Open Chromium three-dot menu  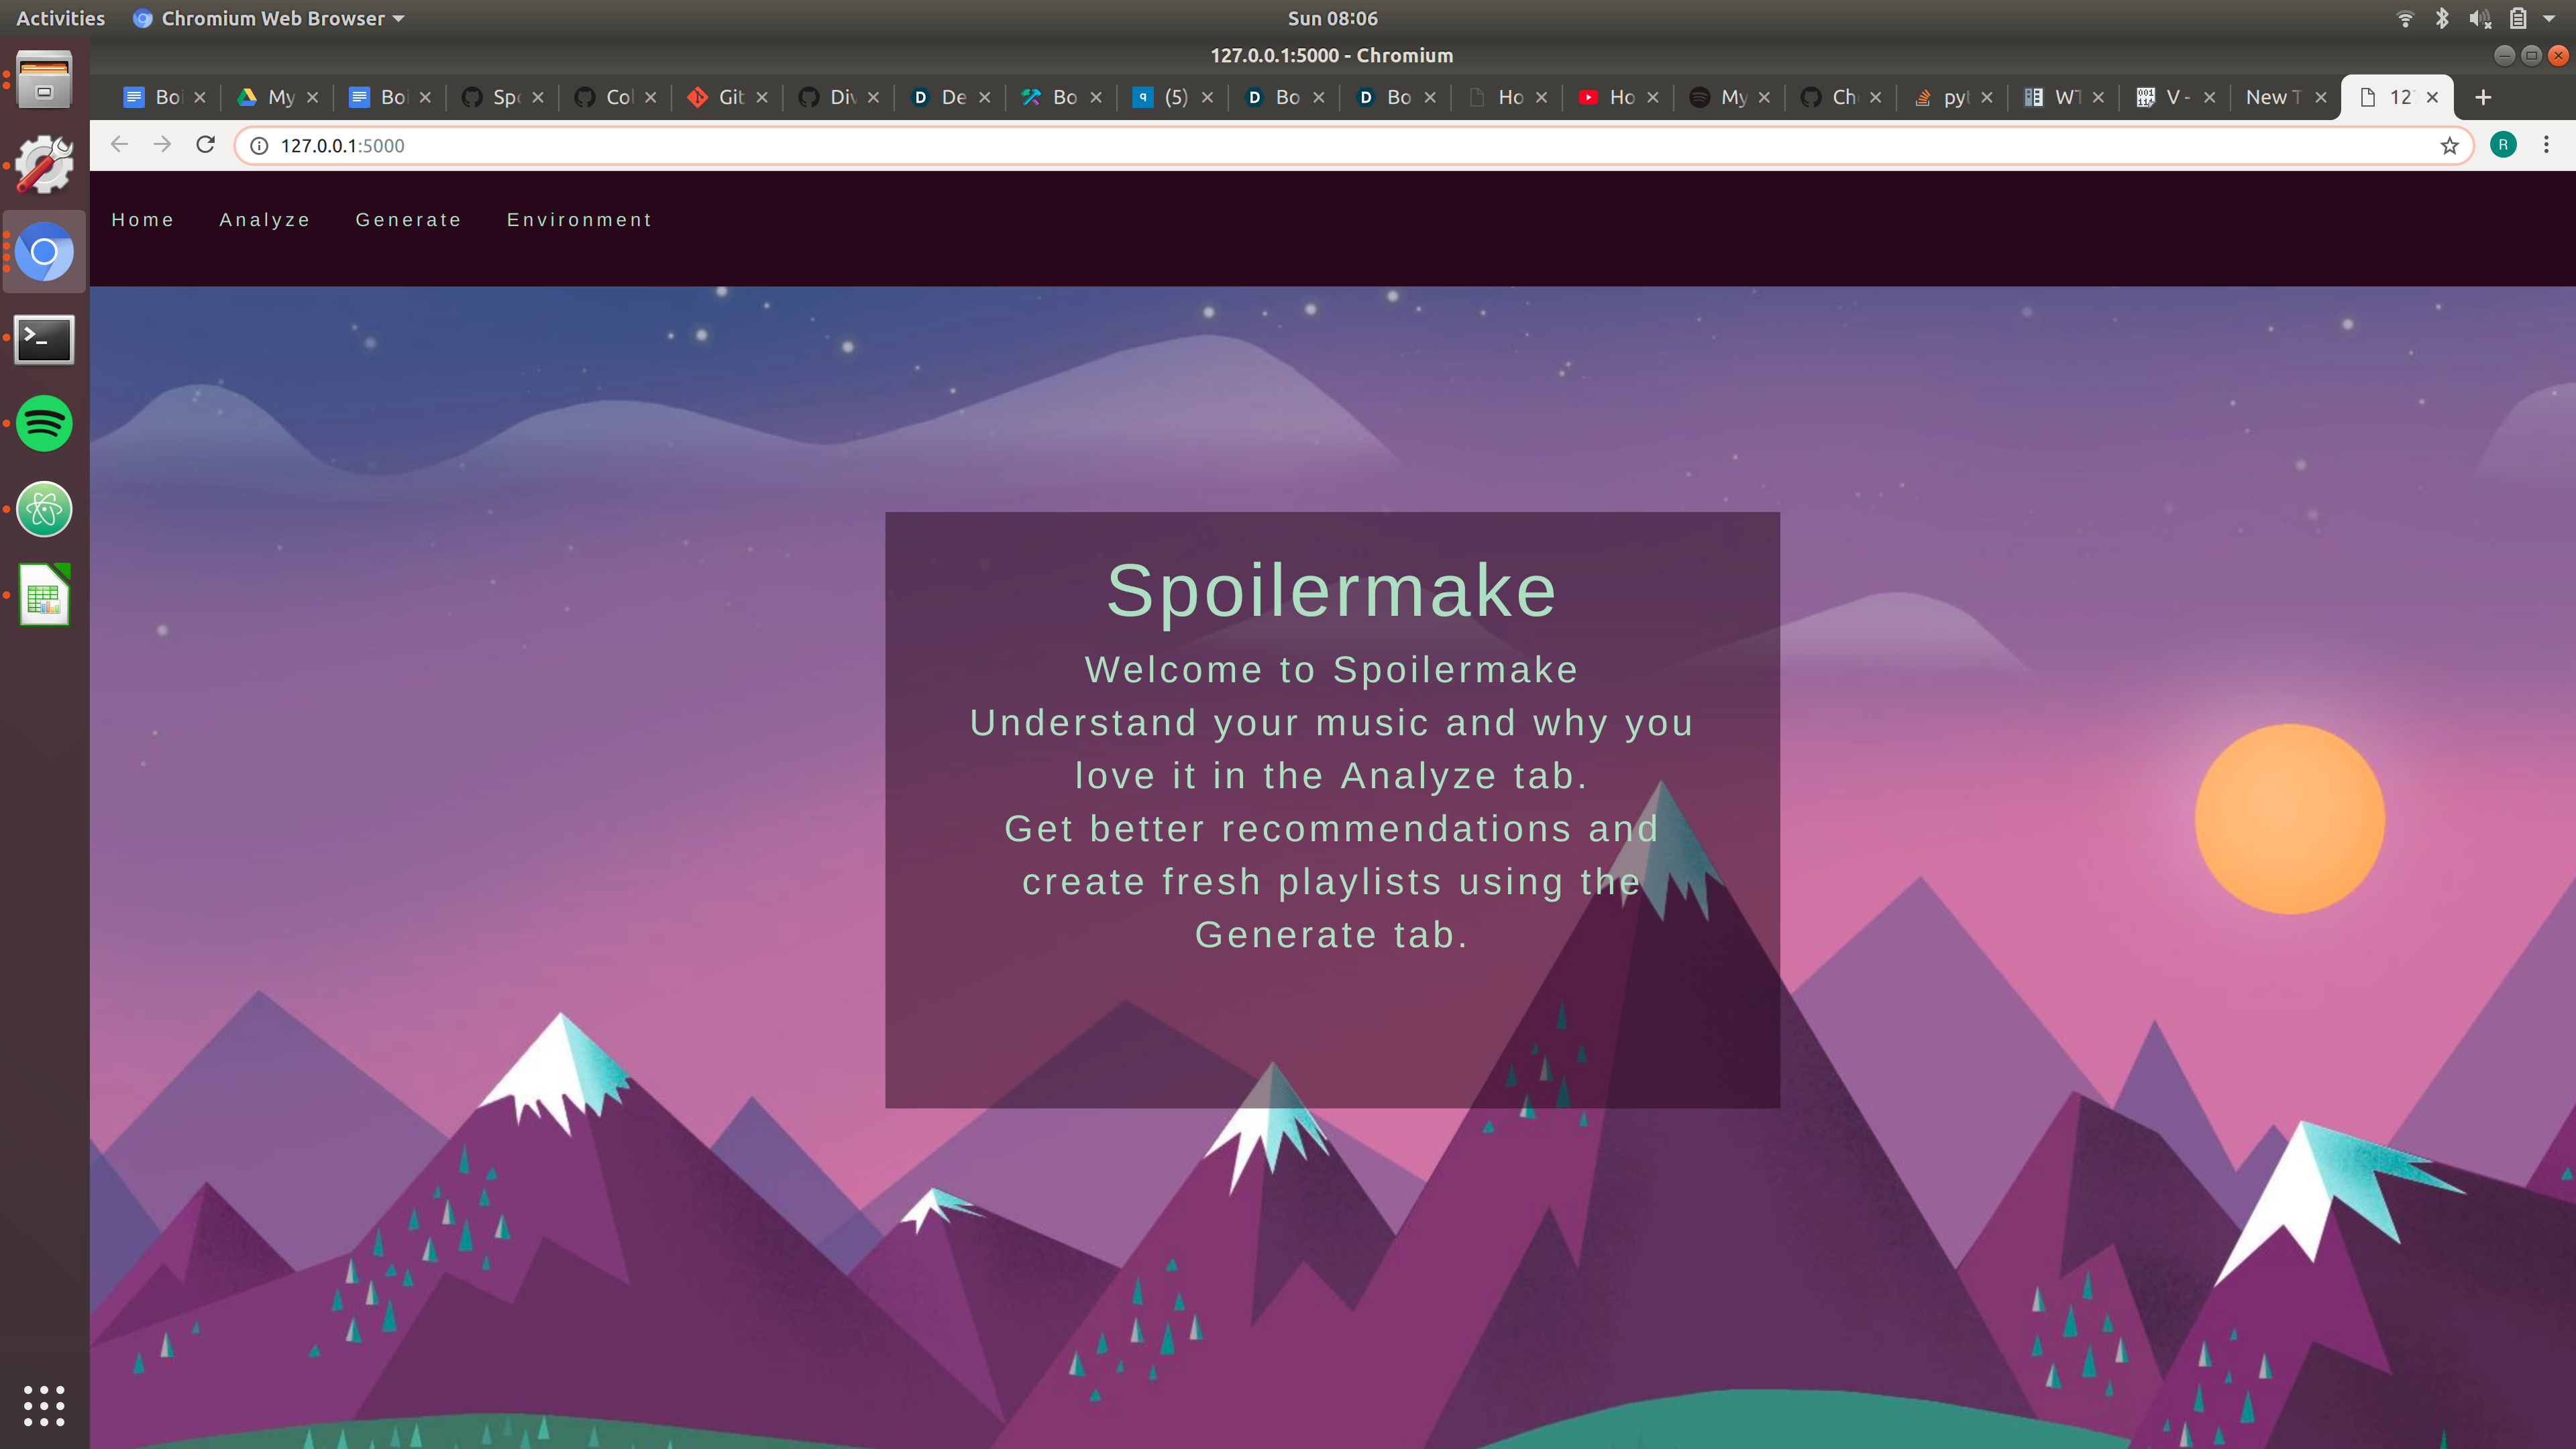2546,145
